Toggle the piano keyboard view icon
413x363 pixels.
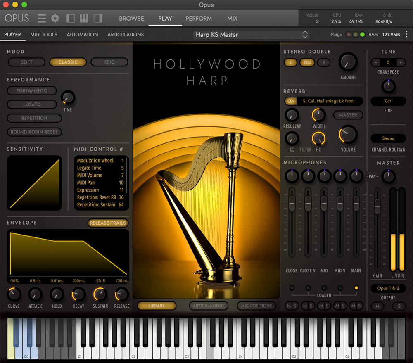pyautogui.click(x=84, y=19)
